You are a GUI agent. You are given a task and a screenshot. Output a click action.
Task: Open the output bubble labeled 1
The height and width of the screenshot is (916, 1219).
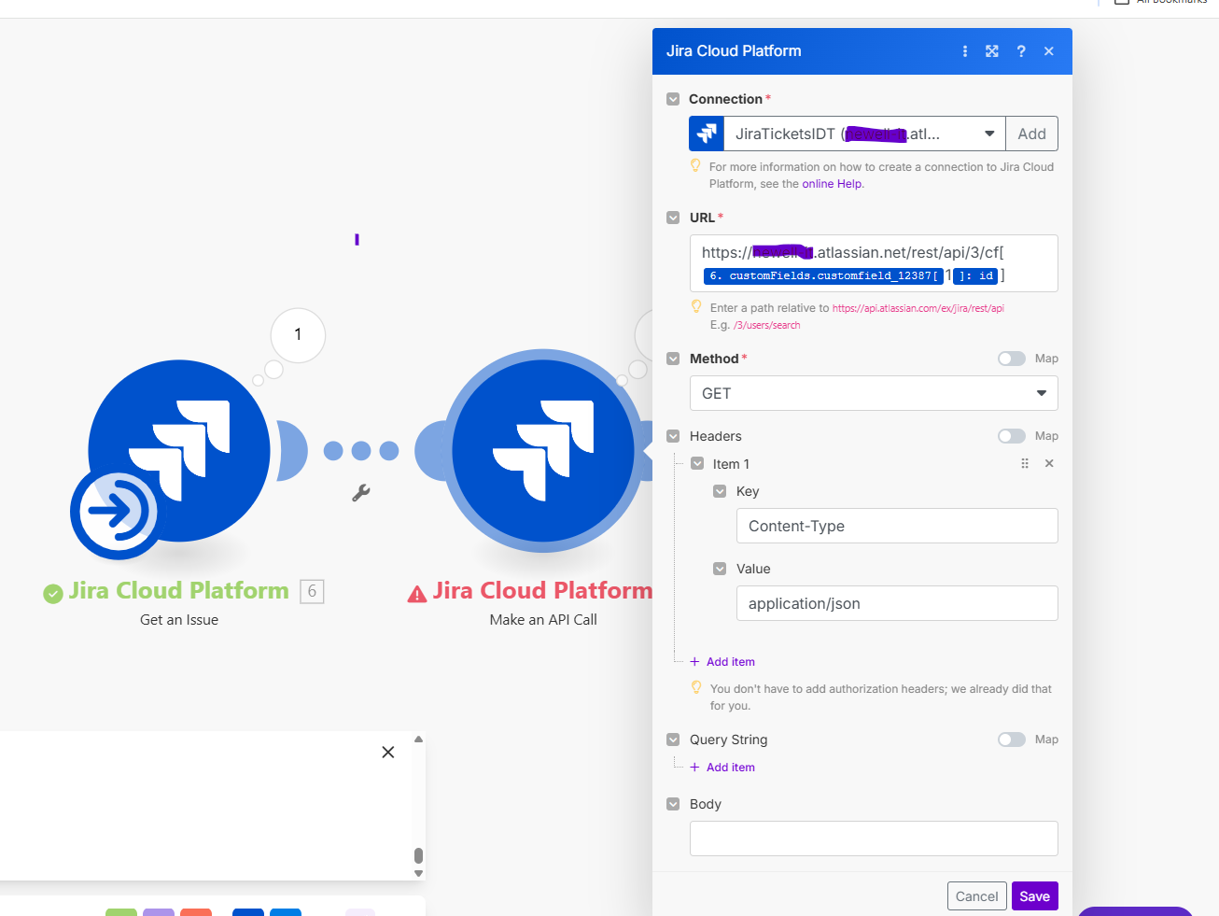(298, 335)
